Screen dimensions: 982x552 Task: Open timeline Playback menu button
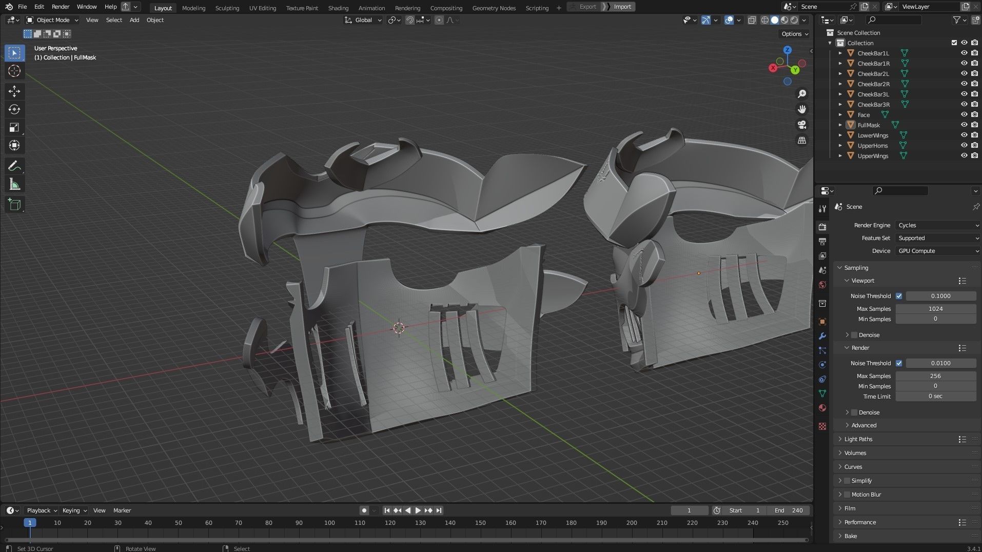pos(42,510)
